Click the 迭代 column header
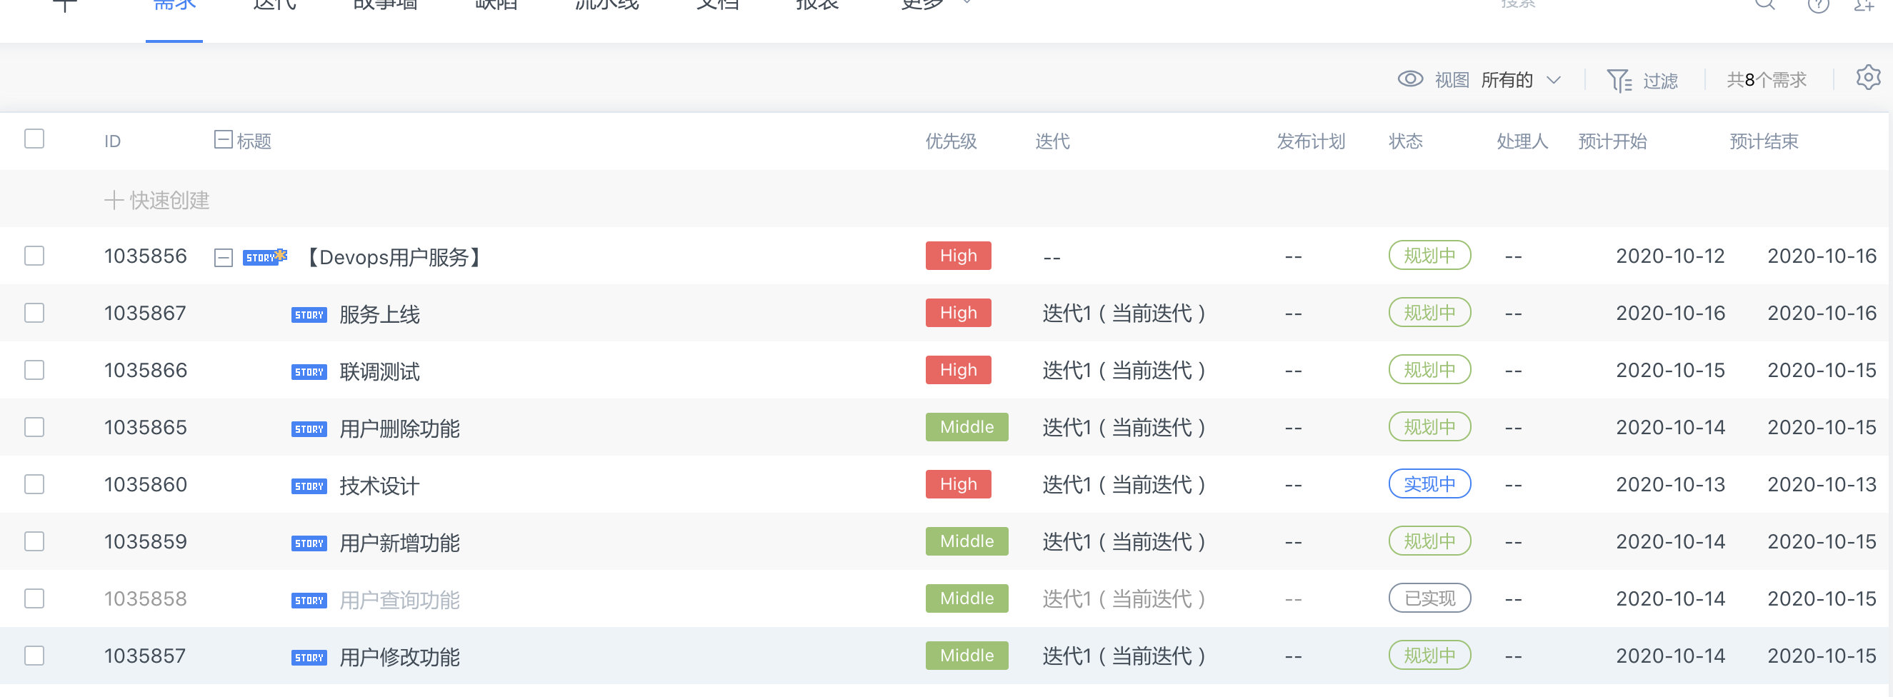 point(1052,141)
